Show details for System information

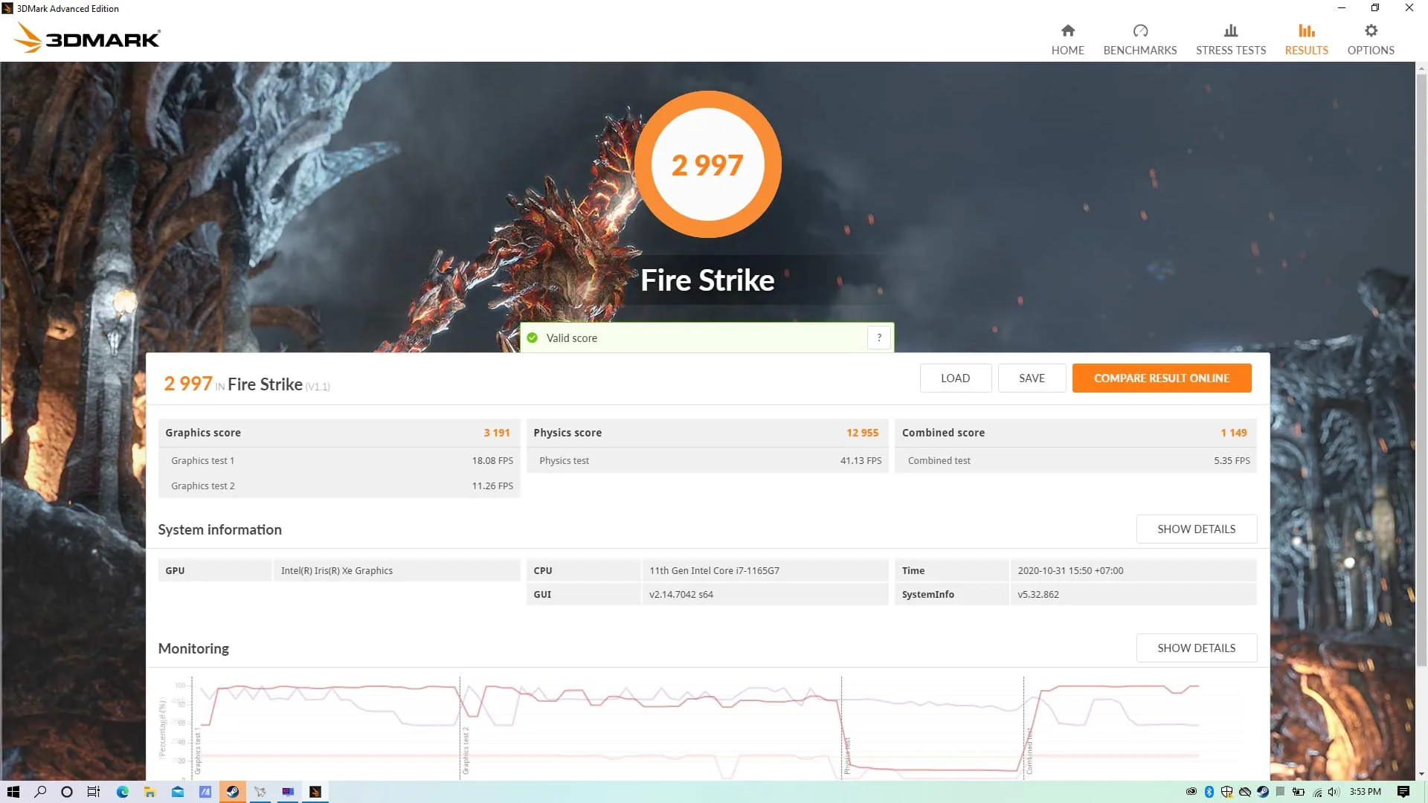1196,529
